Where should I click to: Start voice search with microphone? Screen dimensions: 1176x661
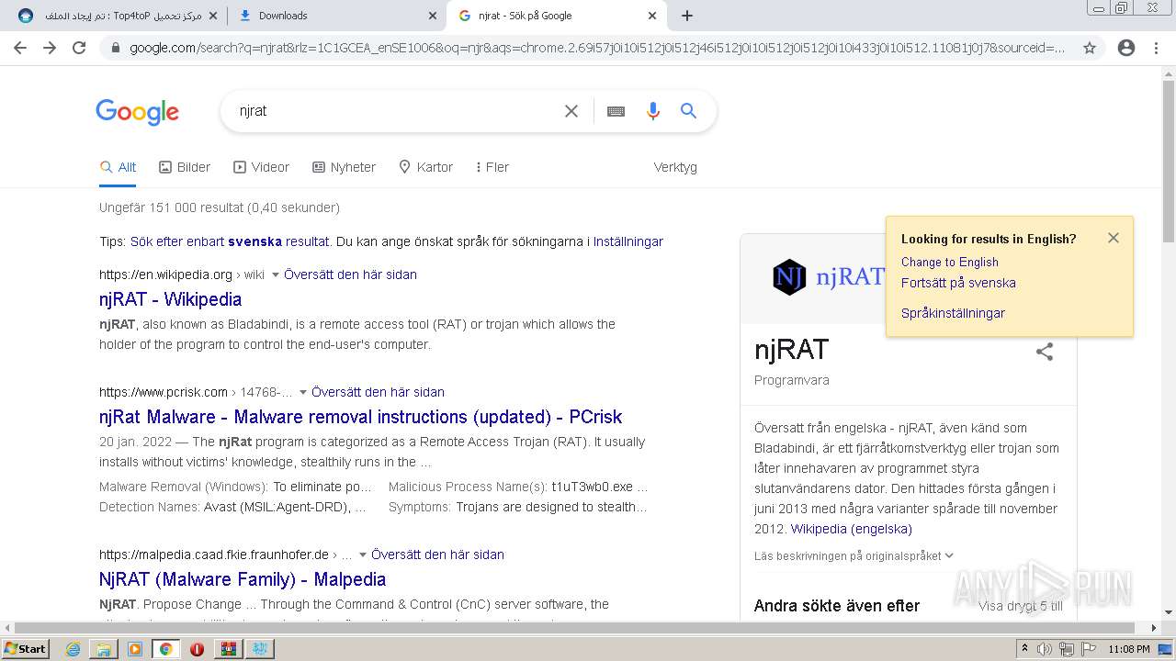[x=653, y=111]
